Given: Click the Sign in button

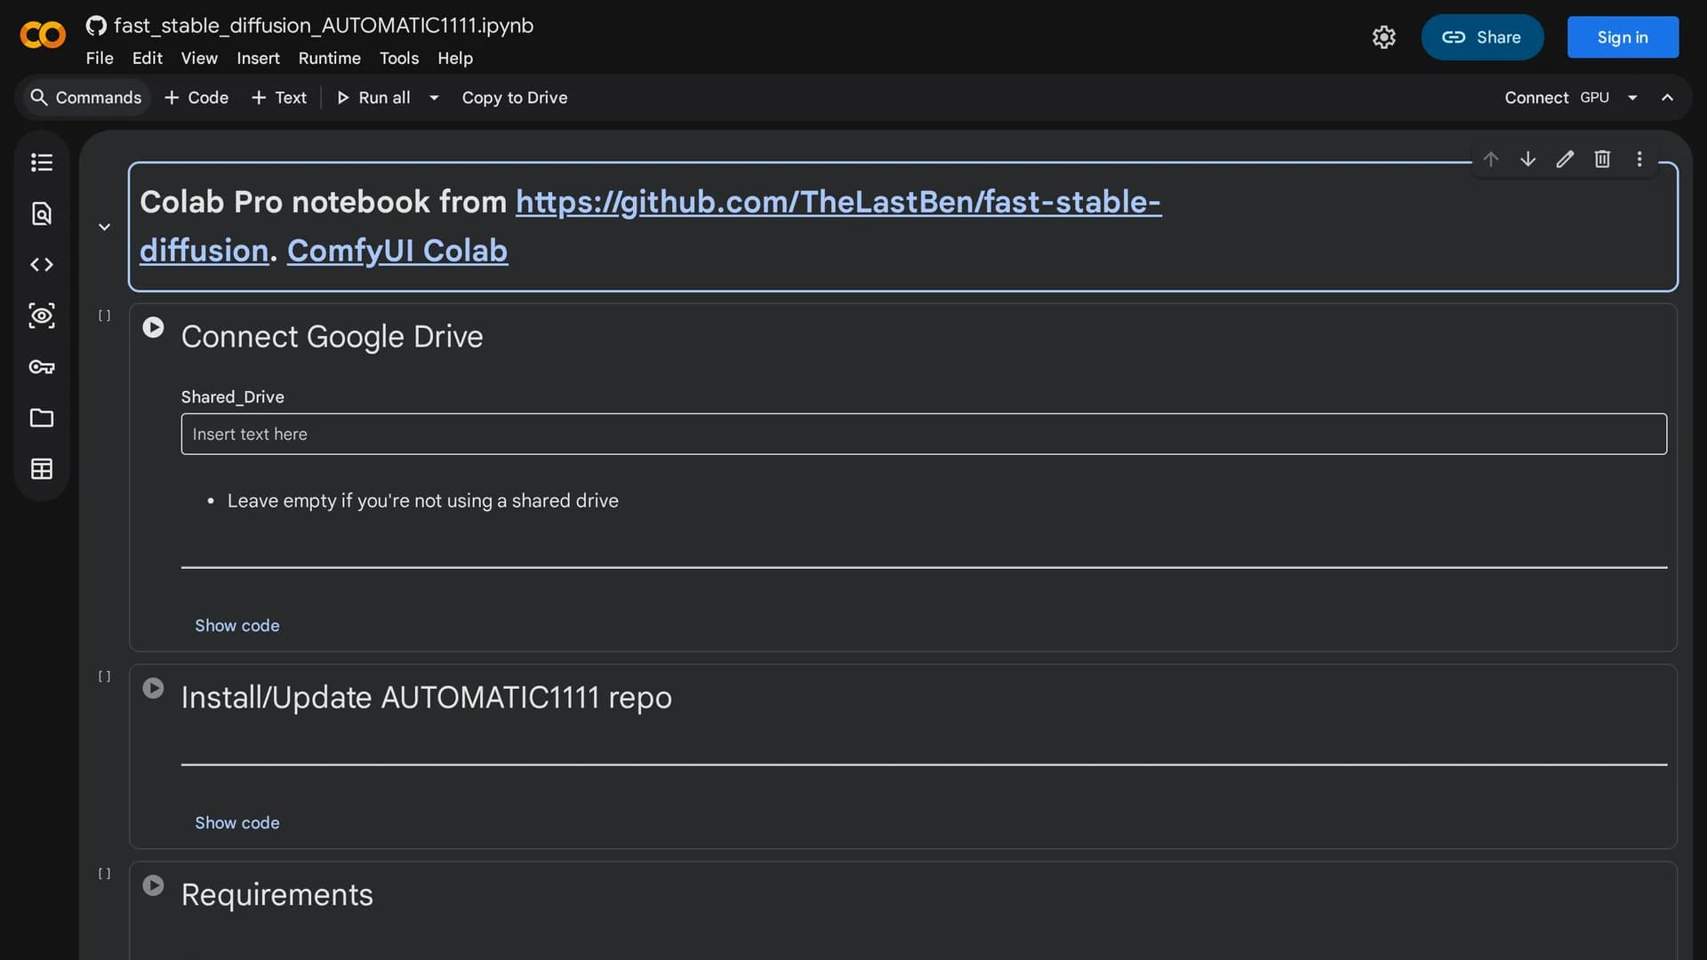Looking at the screenshot, I should (x=1623, y=37).
